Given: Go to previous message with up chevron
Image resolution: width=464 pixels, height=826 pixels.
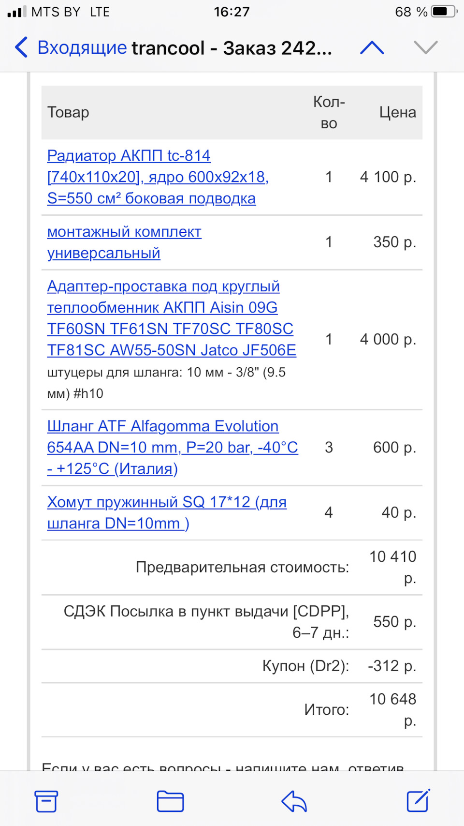Looking at the screenshot, I should click(x=372, y=47).
